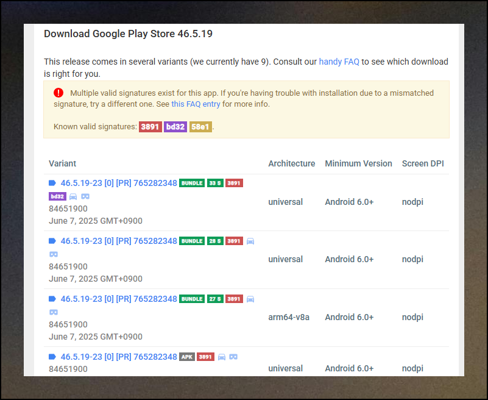Open the 'this FAQ entry' link
488x400 pixels.
click(196, 104)
